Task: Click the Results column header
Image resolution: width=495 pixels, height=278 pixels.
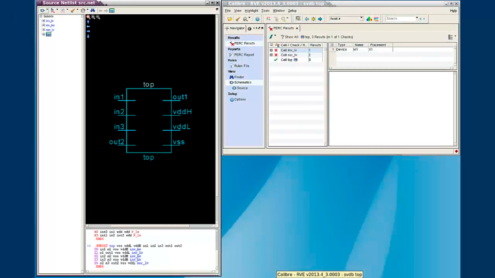Action: pyautogui.click(x=316, y=45)
